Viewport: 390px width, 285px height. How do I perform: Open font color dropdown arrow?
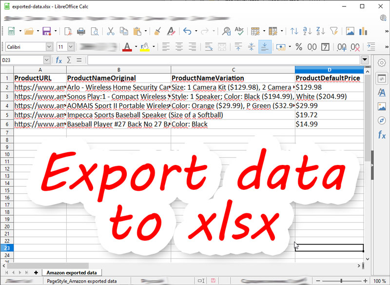[136, 47]
